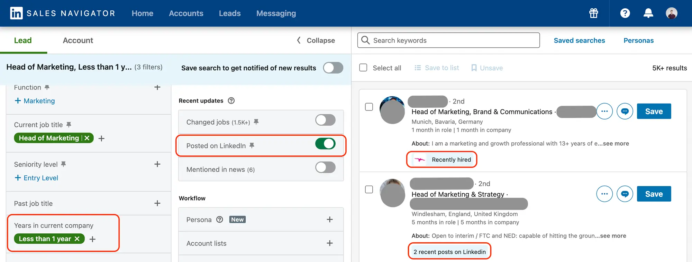Click the pin icon next to Posted on LinkedIn
The width and height of the screenshot is (692, 262).
252,145
